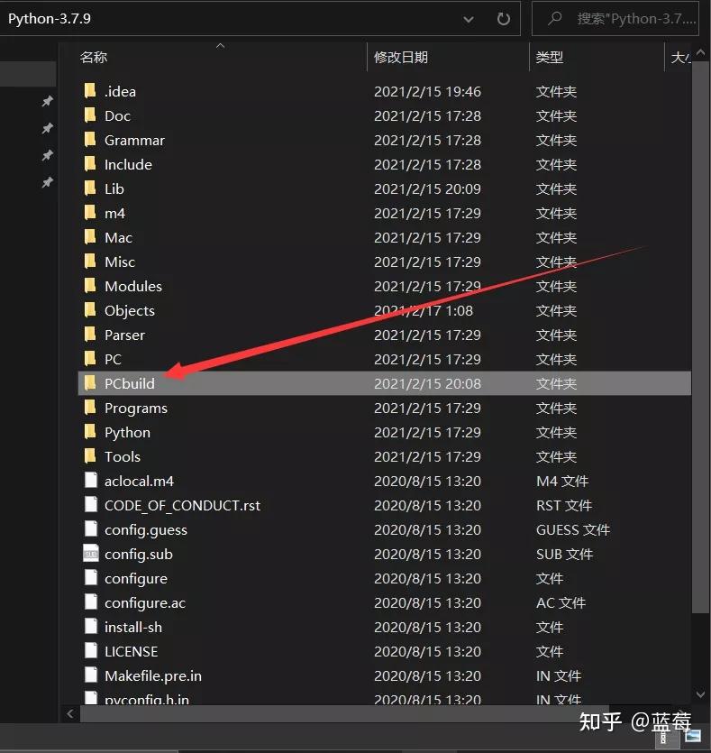Click the Objects date 2021/2/17 1:08
711x753 pixels.
(424, 310)
